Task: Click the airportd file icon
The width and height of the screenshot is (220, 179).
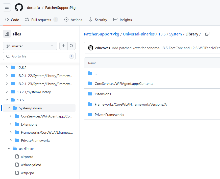Action: [x=17, y=157]
